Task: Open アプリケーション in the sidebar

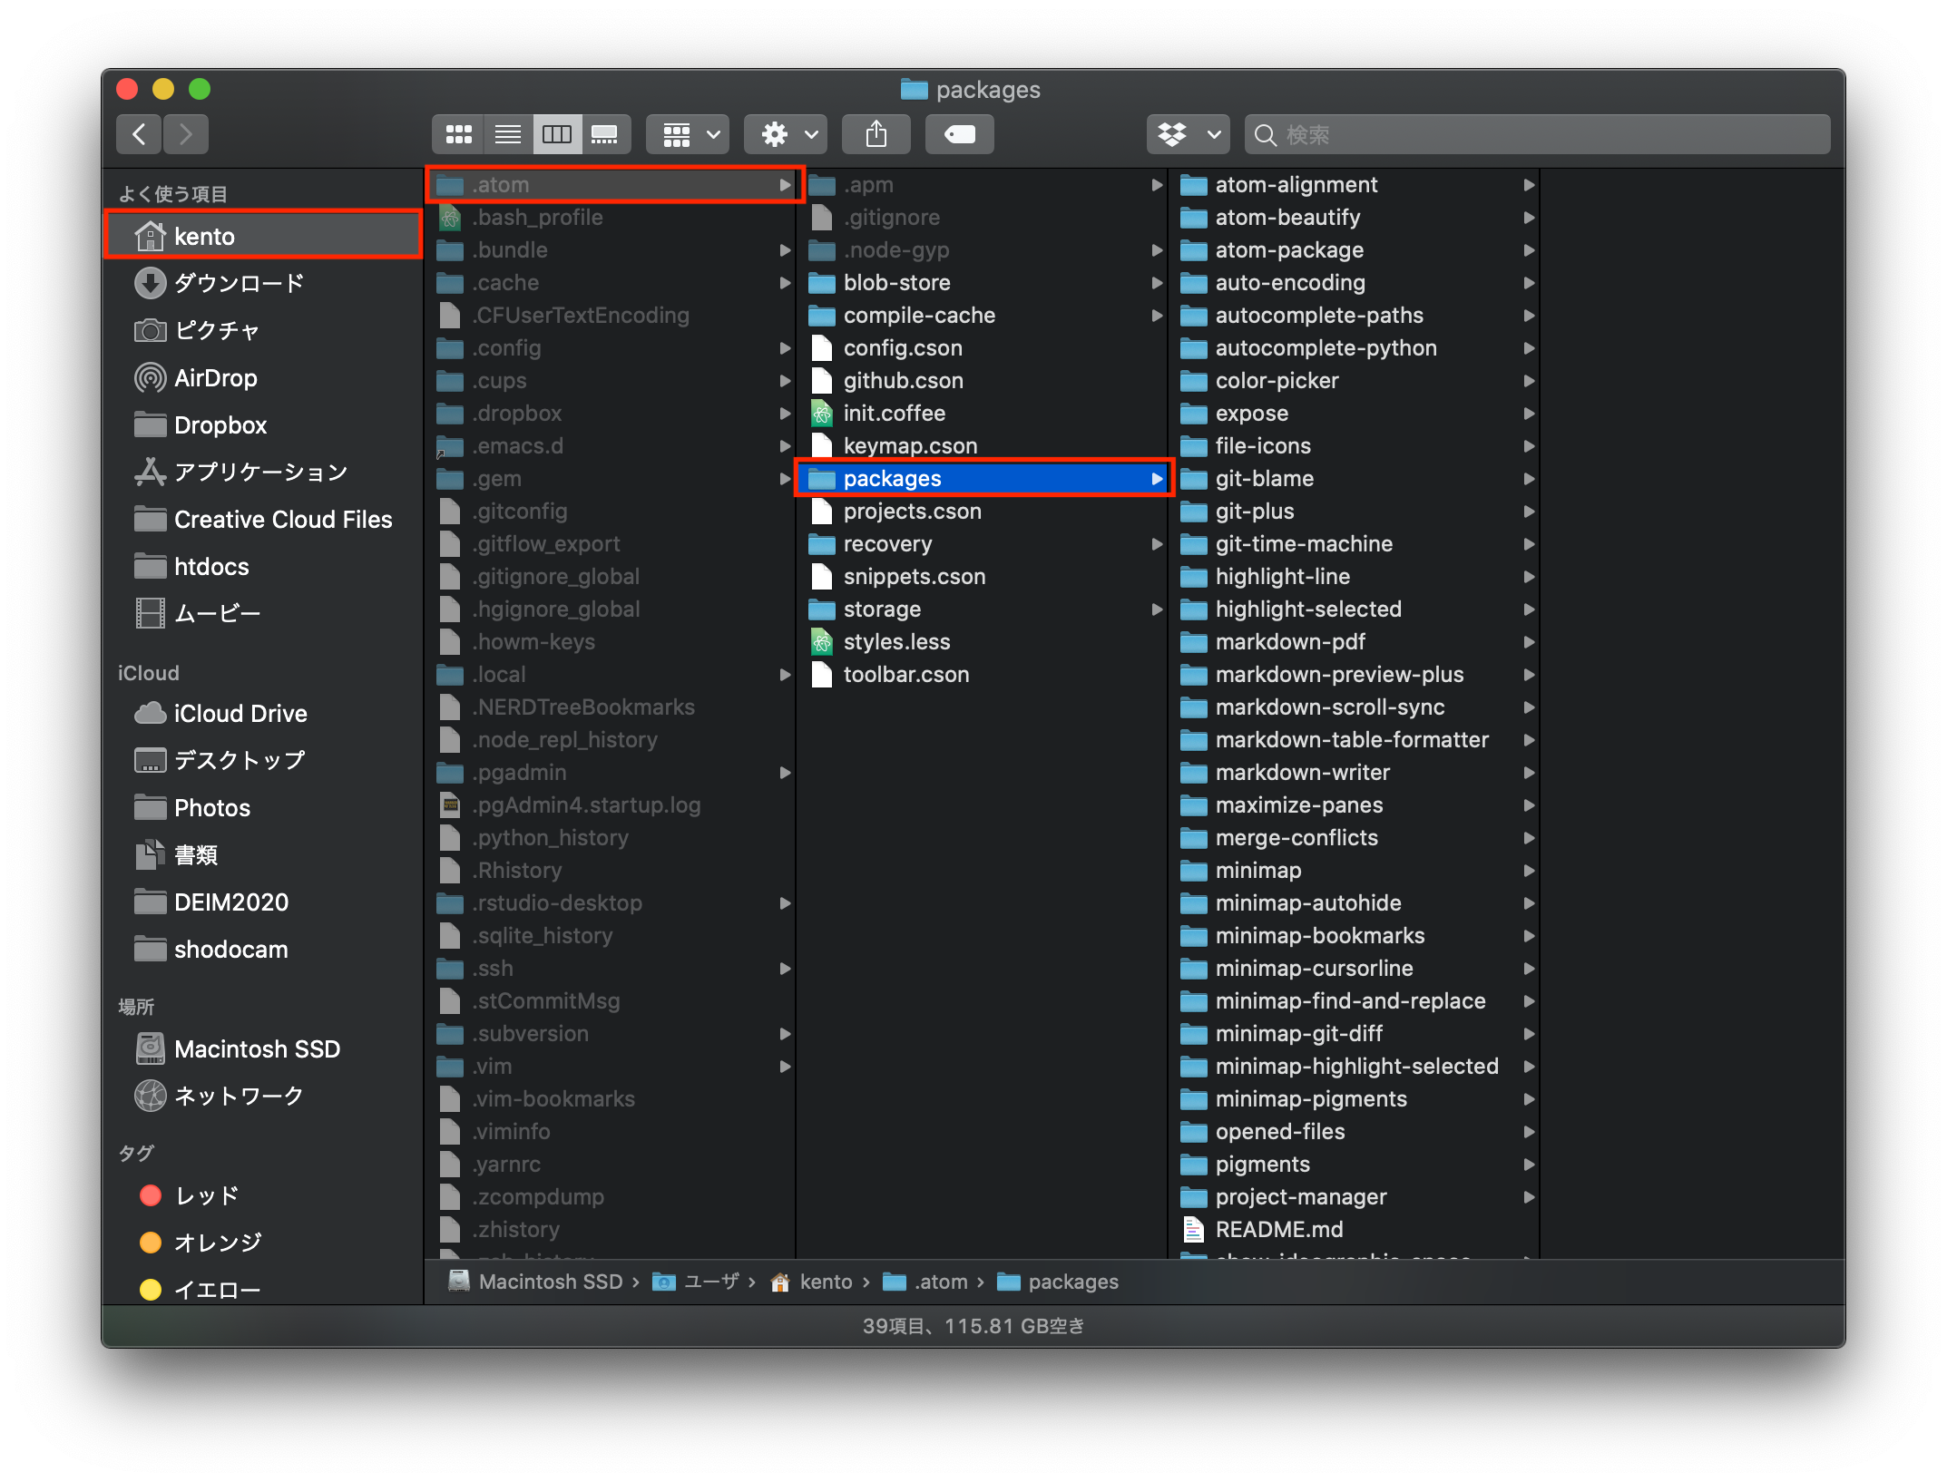Action: [x=263, y=472]
